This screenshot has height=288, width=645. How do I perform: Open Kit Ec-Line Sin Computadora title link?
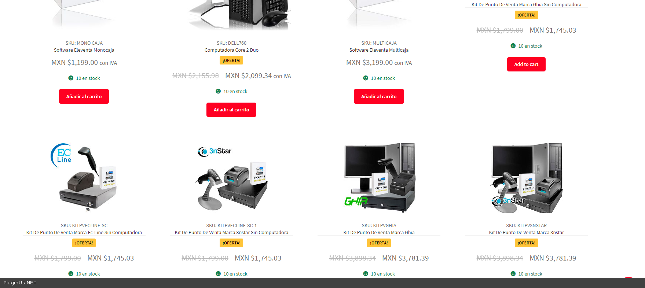[84, 233]
